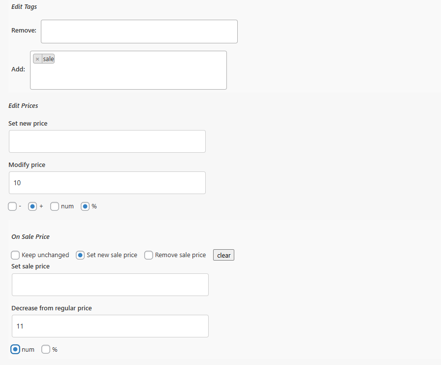Click the "Edit Prices" section heading
Viewport: 441px width, 365px height.
pyautogui.click(x=23, y=105)
